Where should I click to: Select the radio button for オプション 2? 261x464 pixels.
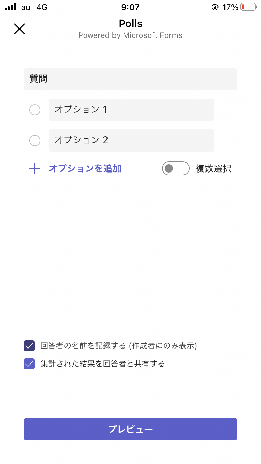coord(35,141)
